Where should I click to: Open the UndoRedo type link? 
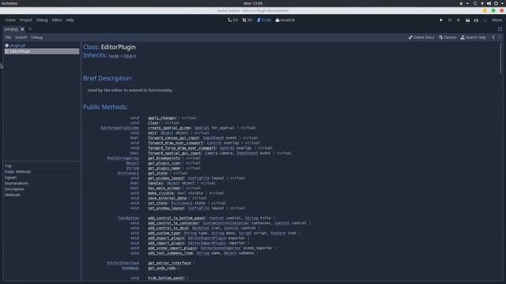(x=130, y=268)
